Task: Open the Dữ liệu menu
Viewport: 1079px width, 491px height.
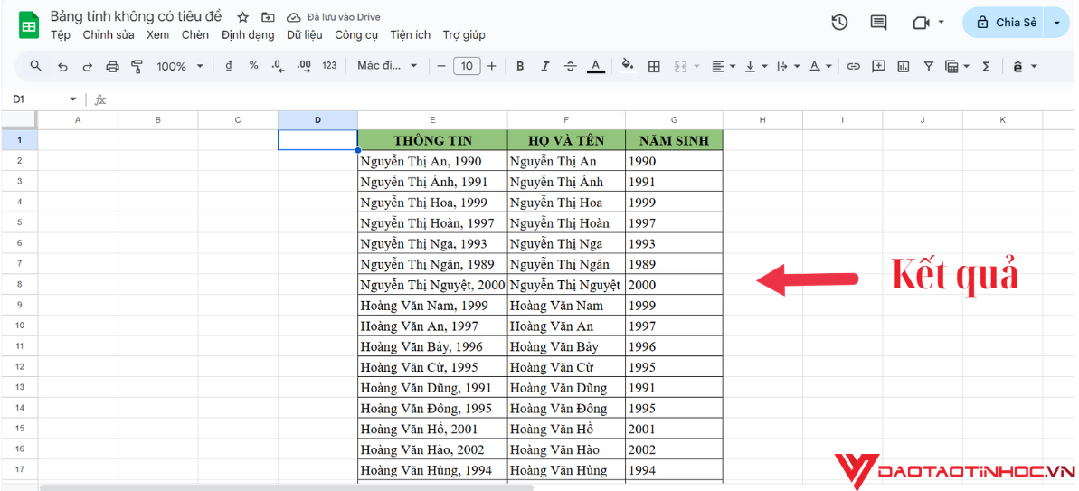Action: tap(305, 35)
